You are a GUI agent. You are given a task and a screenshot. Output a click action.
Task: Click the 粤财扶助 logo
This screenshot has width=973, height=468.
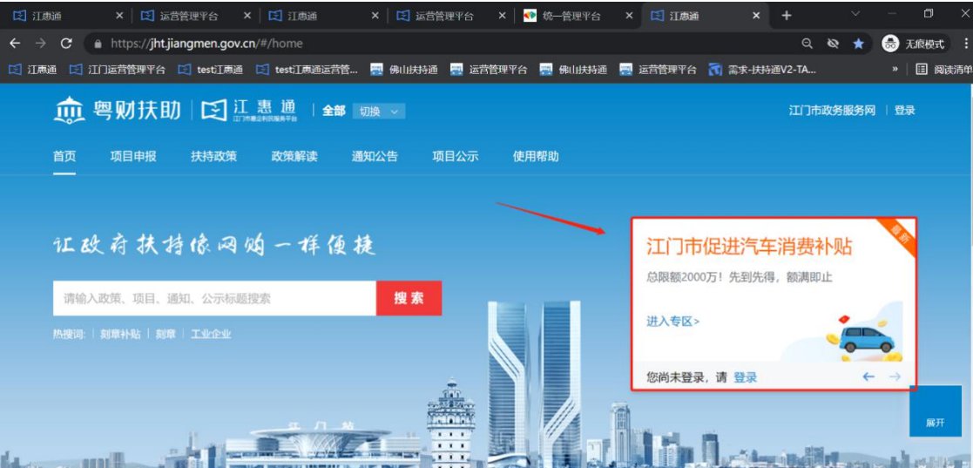click(x=118, y=111)
